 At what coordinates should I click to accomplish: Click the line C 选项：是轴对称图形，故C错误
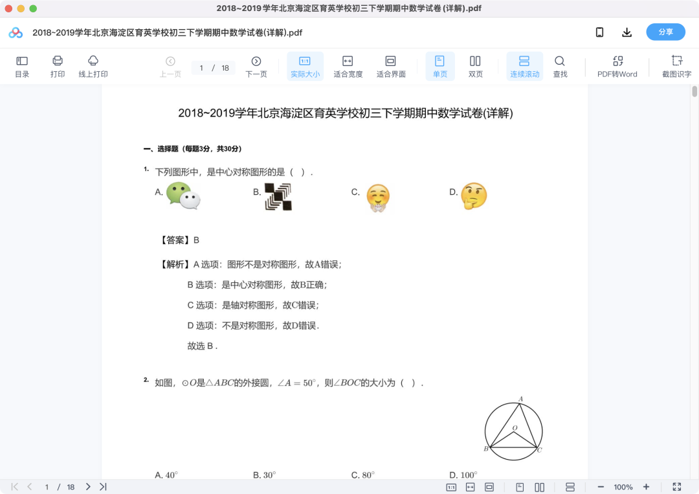pos(253,306)
